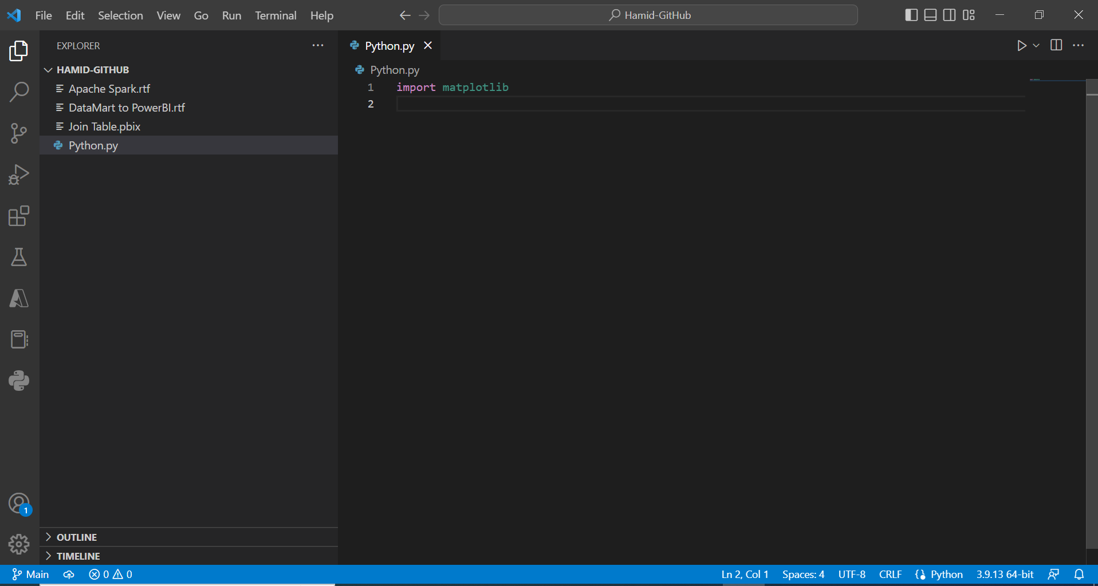
Task: Open the File menu
Action: coord(44,15)
